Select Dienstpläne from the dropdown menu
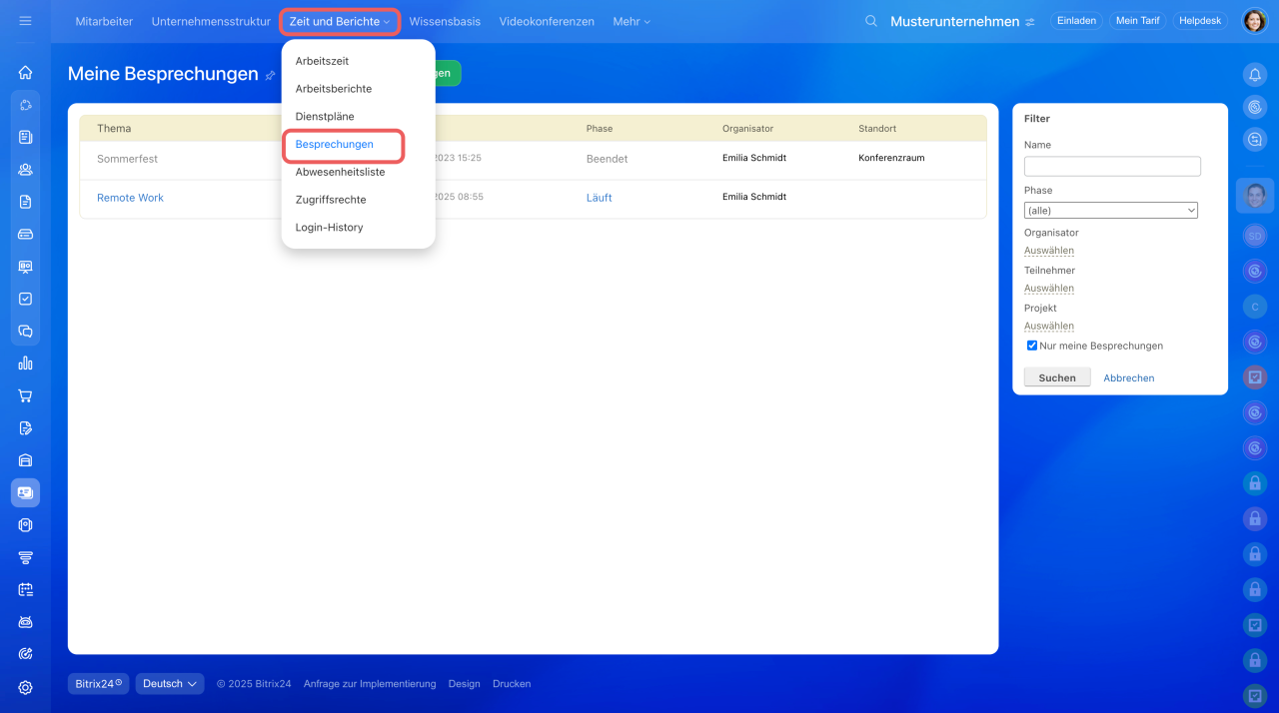Viewport: 1279px width, 713px height. [x=325, y=117]
